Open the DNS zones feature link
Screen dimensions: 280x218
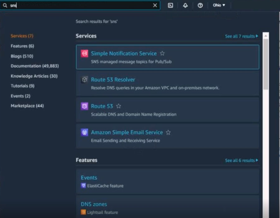tap(94, 204)
